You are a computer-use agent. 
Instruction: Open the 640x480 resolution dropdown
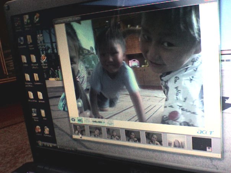pyautogui.click(x=98, y=122)
